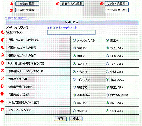Click the 禁止者編集 button

click(x=27, y=10)
